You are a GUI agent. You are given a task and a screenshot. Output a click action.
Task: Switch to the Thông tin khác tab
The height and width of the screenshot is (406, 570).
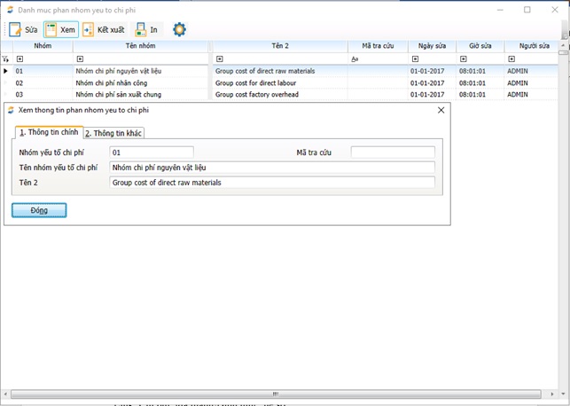click(113, 133)
